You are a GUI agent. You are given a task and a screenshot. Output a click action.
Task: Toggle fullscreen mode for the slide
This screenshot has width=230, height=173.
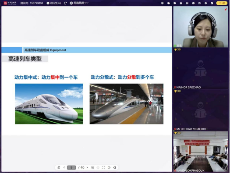tap(103, 167)
